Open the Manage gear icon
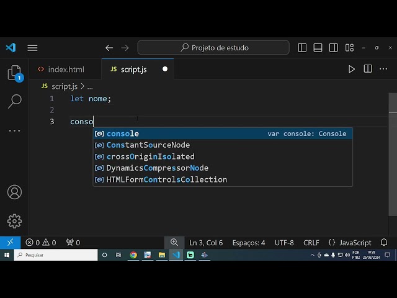This screenshot has width=397, height=298. point(14,221)
